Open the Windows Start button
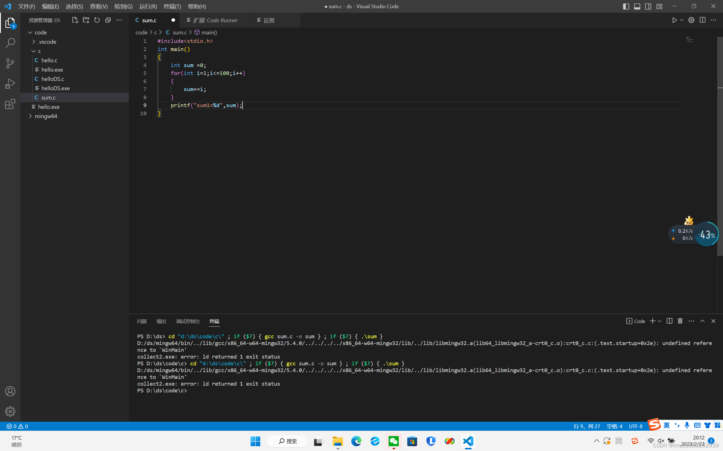 pyautogui.click(x=255, y=441)
